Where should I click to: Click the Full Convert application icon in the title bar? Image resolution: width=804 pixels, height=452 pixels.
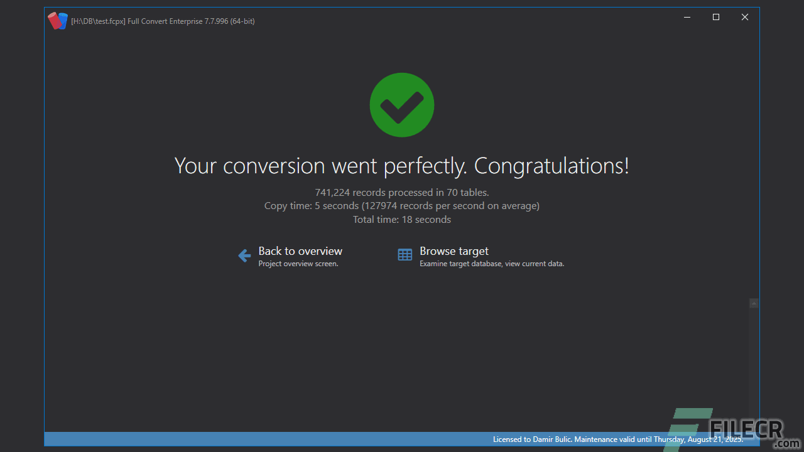click(x=57, y=20)
